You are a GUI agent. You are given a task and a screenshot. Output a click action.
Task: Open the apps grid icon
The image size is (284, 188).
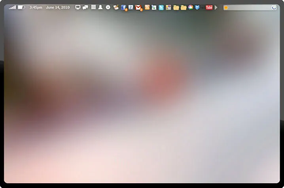93,7
